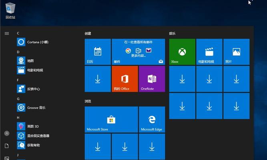Open 获取帮助 from the app list

(x=28, y=145)
